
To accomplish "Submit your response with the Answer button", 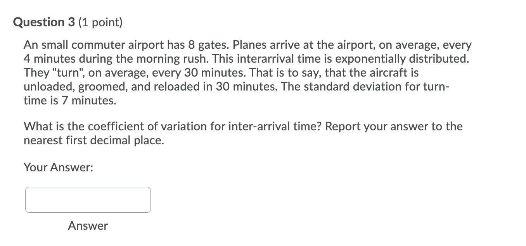I will click(87, 226).
